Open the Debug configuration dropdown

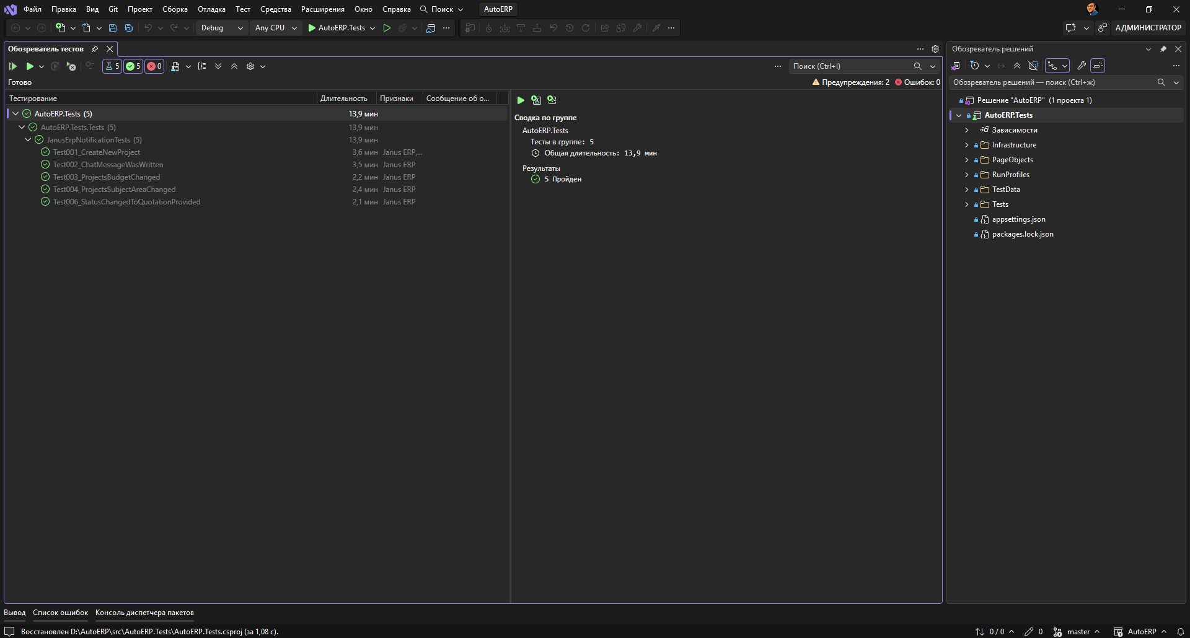tap(222, 28)
